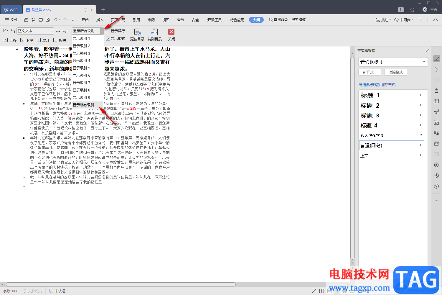This screenshot has height=295, width=442.
Task: Click the Styles pencil icon in sidebar
Action: pos(436,59)
